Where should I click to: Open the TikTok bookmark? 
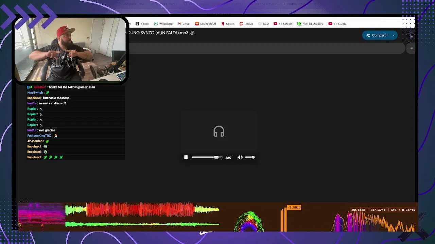click(142, 24)
